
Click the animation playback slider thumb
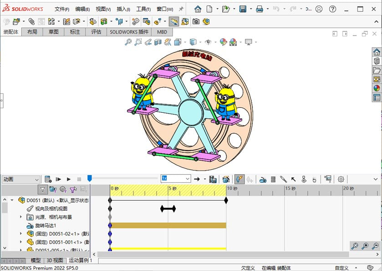tap(89, 178)
